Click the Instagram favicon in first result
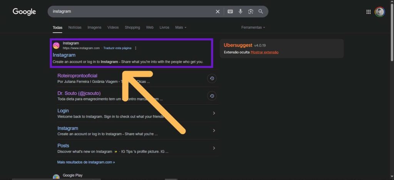Screen dimensions: 394x180 (56, 45)
